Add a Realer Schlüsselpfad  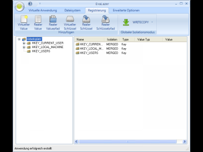105,23
